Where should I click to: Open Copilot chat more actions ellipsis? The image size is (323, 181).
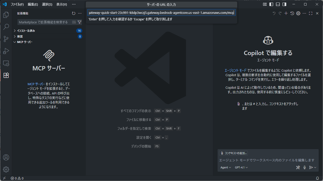click(x=304, y=13)
